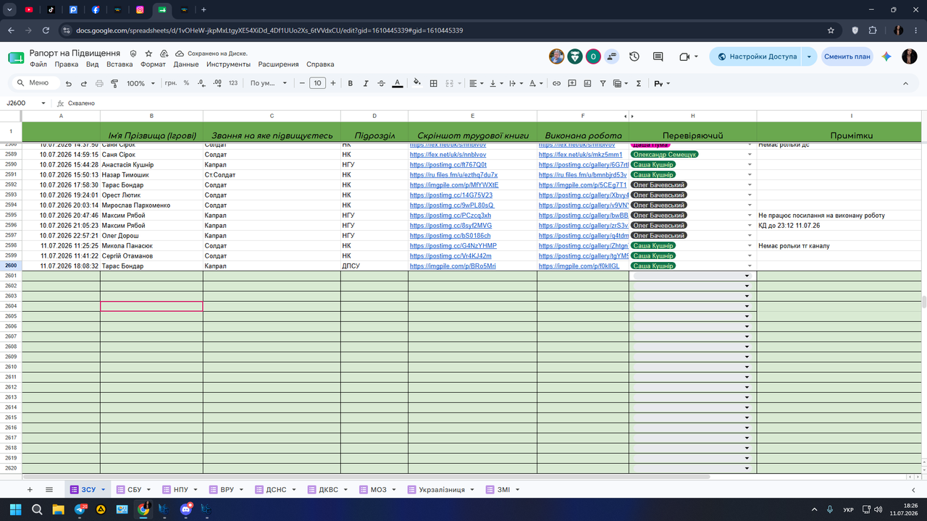Click the Redo arrow in the toolbar
This screenshot has height=521, width=927.
pyautogui.click(x=84, y=83)
